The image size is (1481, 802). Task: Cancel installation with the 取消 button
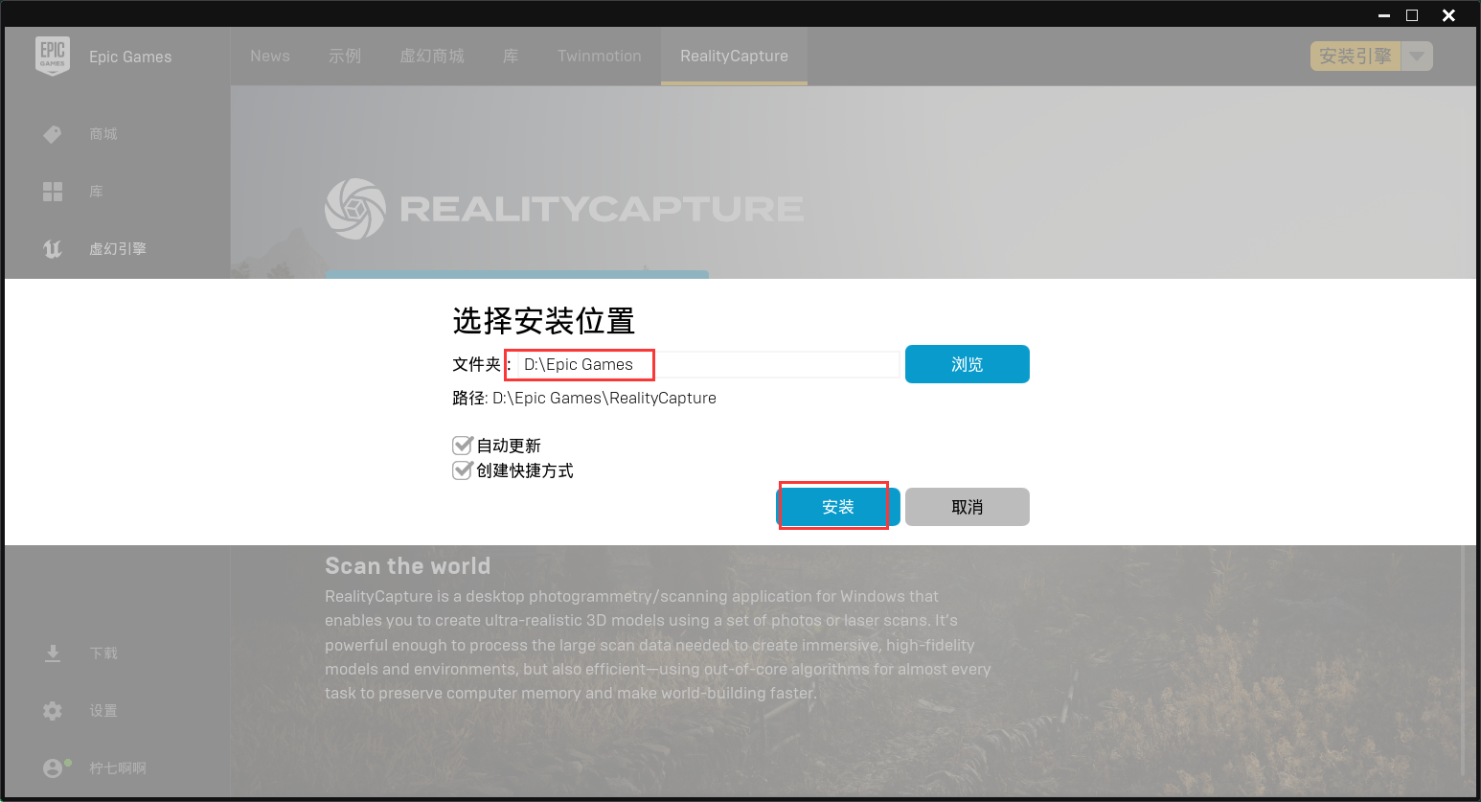click(x=967, y=506)
